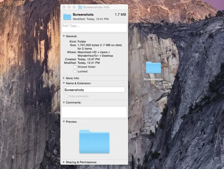Expand the More Info section
The width and height of the screenshot is (224, 169).
click(64, 78)
